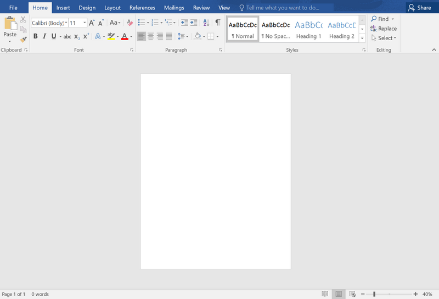This screenshot has width=439, height=299.
Task: Apply multilevel list icon
Action: (x=168, y=23)
